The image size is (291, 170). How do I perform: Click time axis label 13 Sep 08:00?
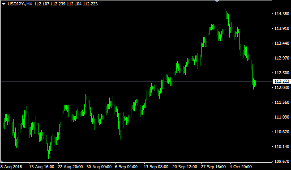[156, 167]
